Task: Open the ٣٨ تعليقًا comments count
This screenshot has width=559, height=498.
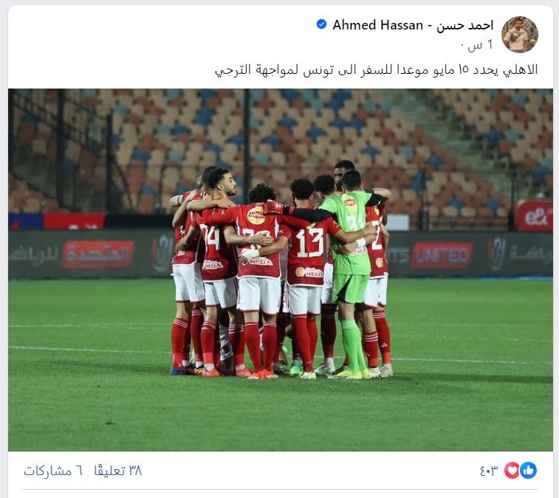Action: click(118, 471)
